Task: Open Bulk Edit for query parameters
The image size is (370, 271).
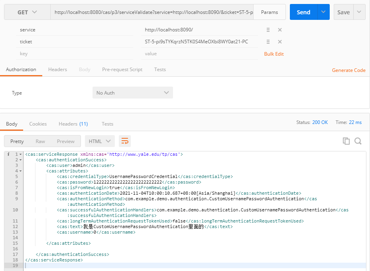Action: pyautogui.click(x=274, y=53)
